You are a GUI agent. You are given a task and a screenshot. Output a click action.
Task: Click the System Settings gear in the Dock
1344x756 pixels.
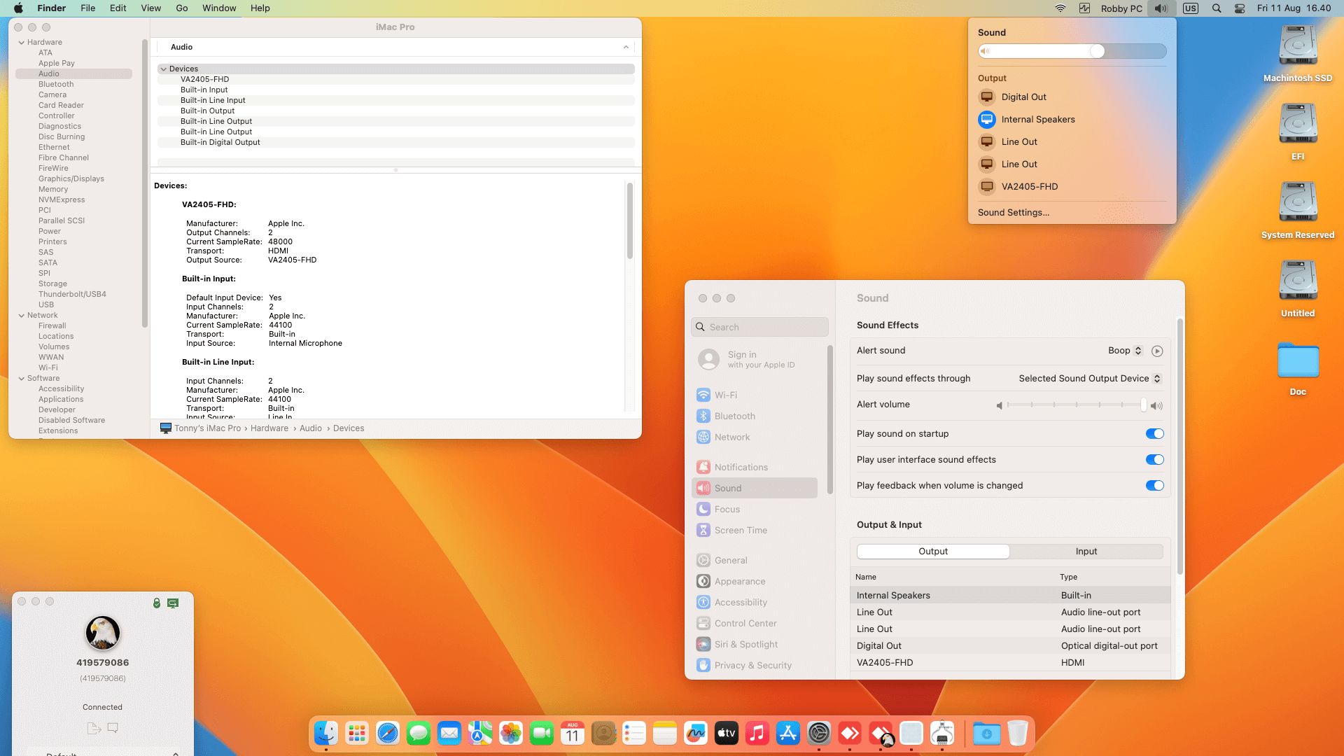point(819,733)
